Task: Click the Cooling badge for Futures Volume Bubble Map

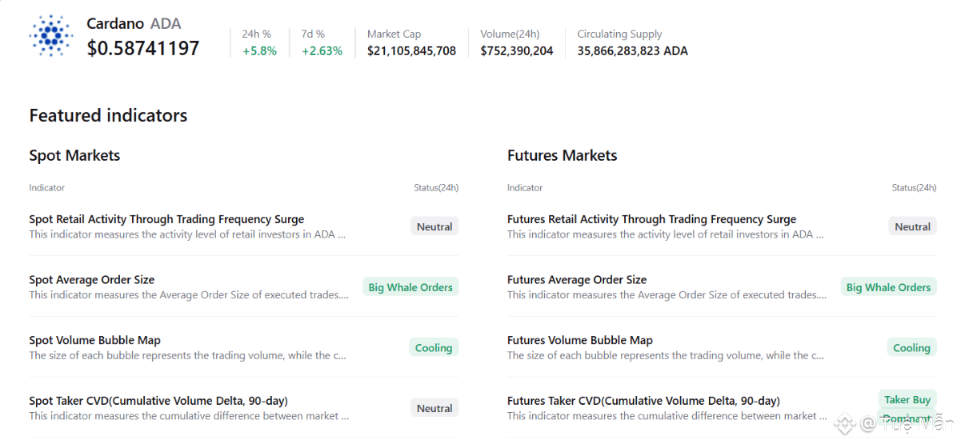Action: (x=911, y=348)
